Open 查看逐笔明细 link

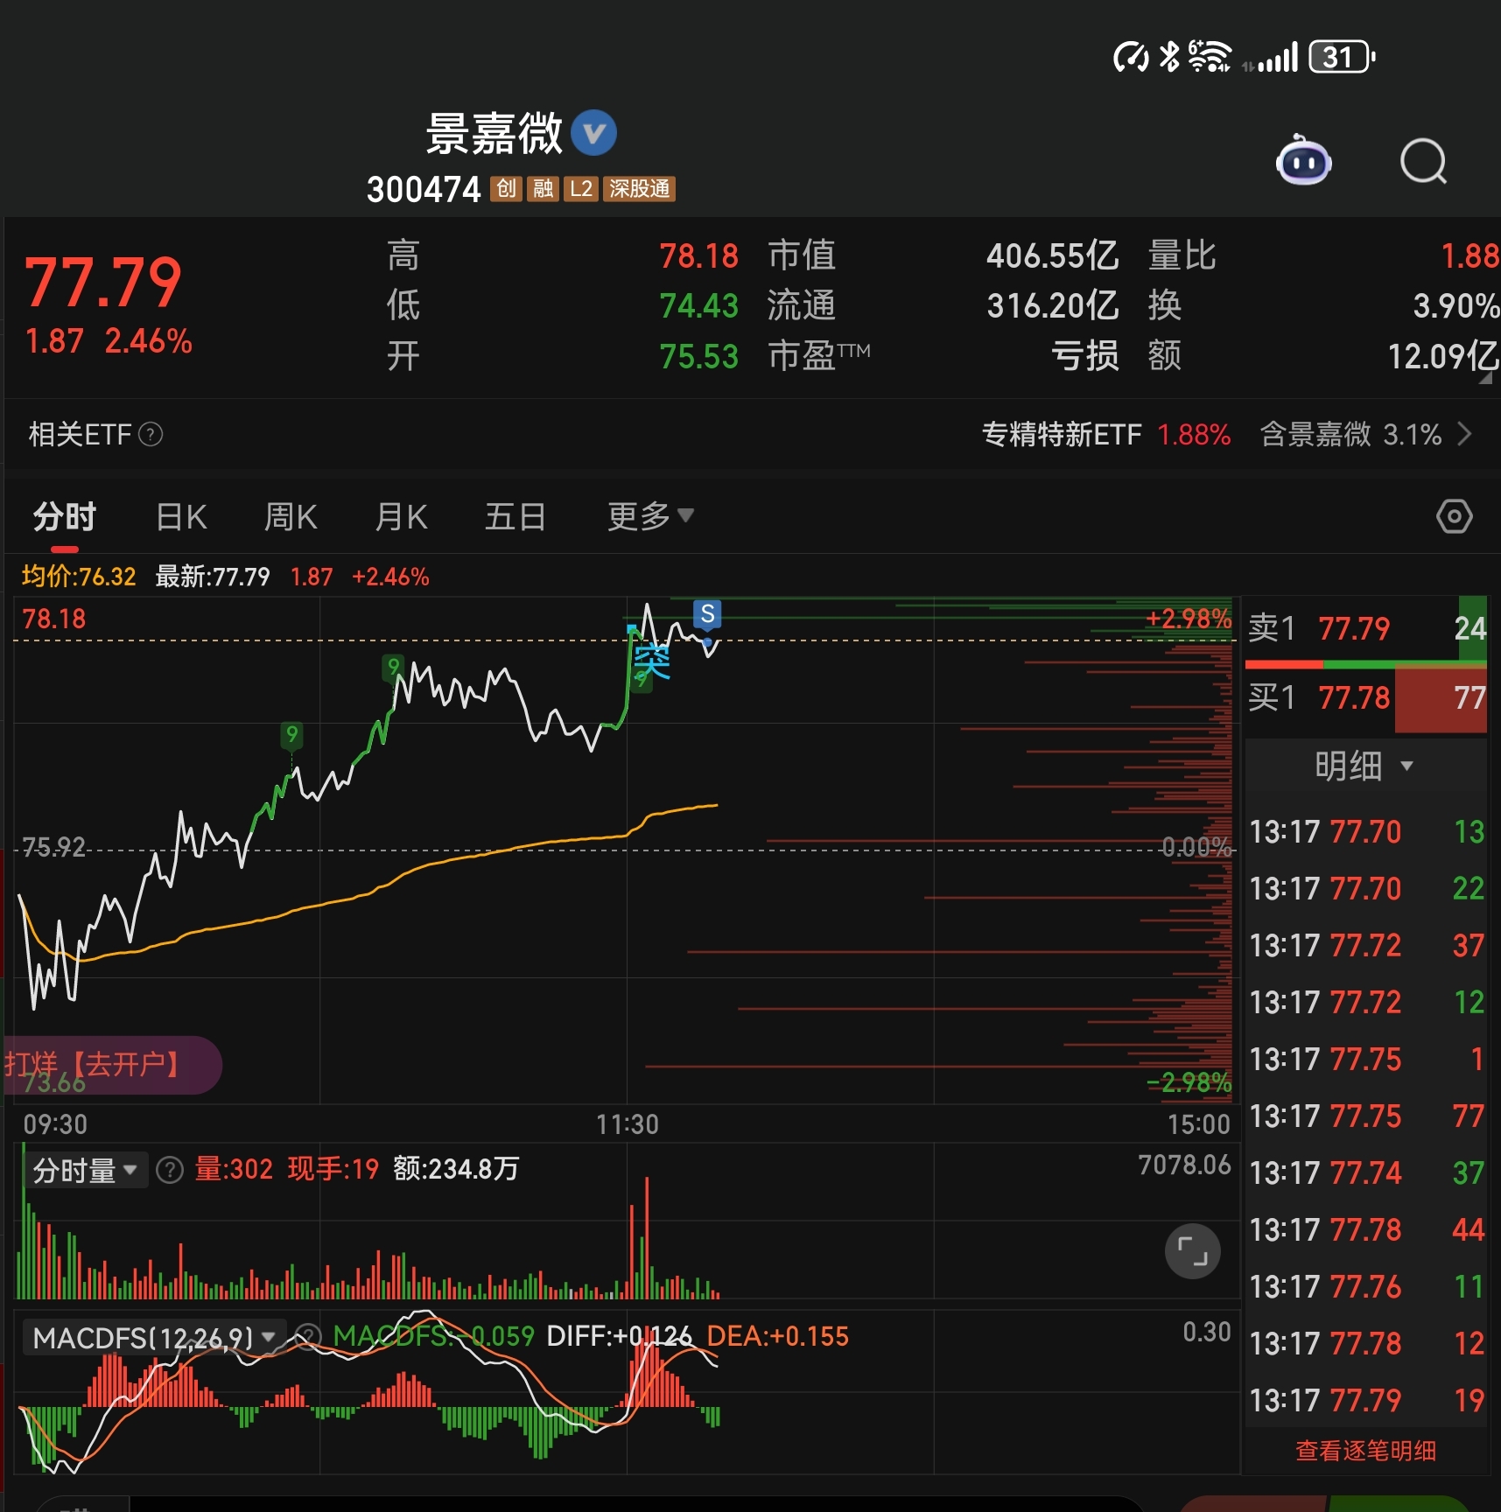(x=1365, y=1451)
